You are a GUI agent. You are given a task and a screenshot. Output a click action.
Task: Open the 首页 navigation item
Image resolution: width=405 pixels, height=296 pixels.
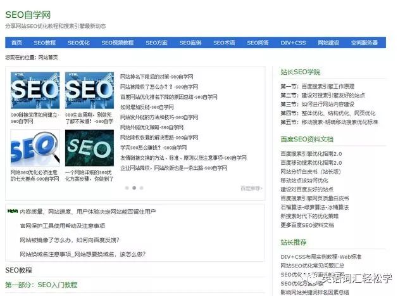tap(17, 42)
